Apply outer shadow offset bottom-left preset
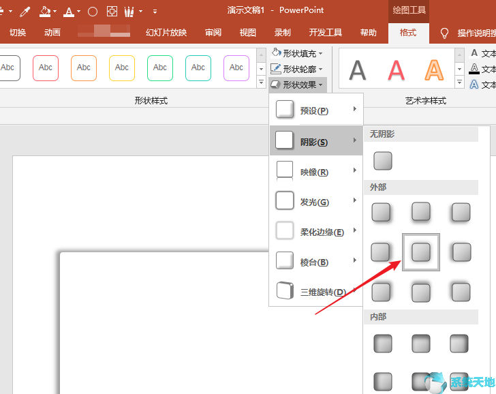This screenshot has width=496, height=394. coord(461,212)
